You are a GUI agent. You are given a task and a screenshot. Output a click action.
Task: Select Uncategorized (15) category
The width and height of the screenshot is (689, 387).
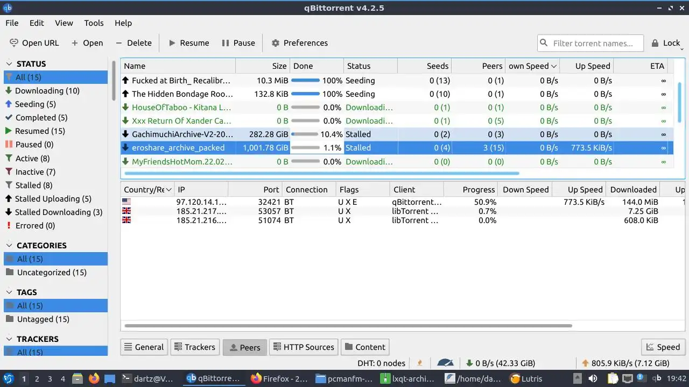click(55, 273)
